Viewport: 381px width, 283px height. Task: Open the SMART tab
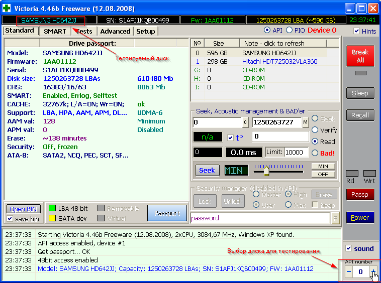(x=55, y=31)
